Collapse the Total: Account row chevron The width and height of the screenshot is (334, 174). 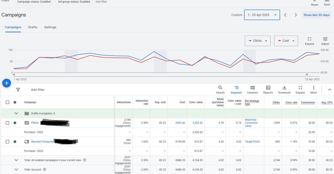pos(16,169)
